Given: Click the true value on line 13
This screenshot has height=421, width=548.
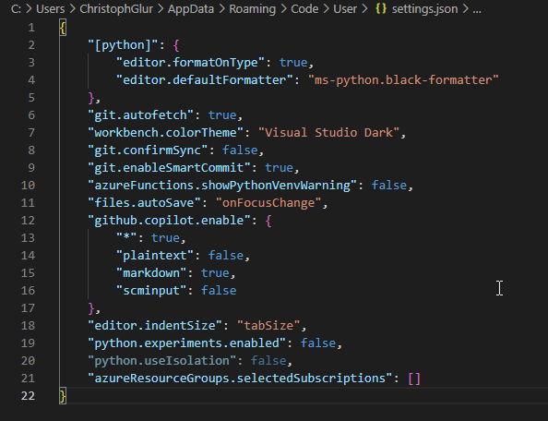Looking at the screenshot, I should [x=166, y=238].
